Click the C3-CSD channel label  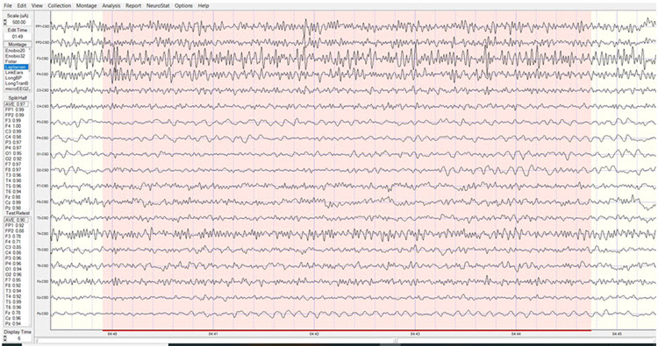point(43,90)
